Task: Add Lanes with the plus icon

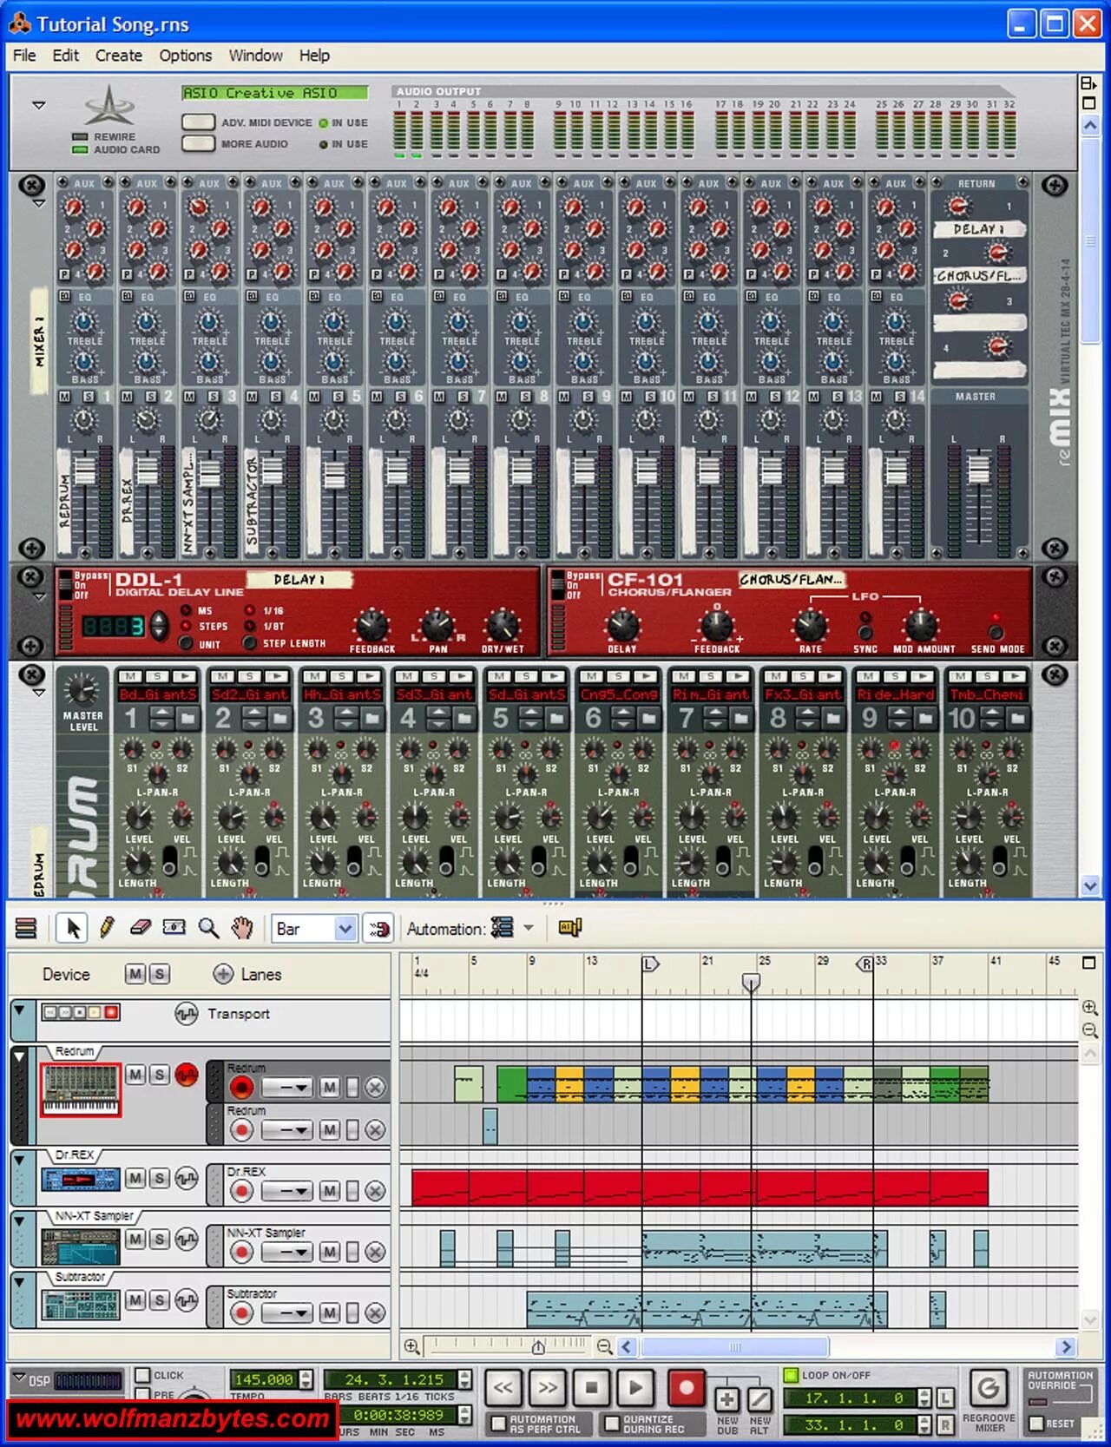Action: [223, 974]
